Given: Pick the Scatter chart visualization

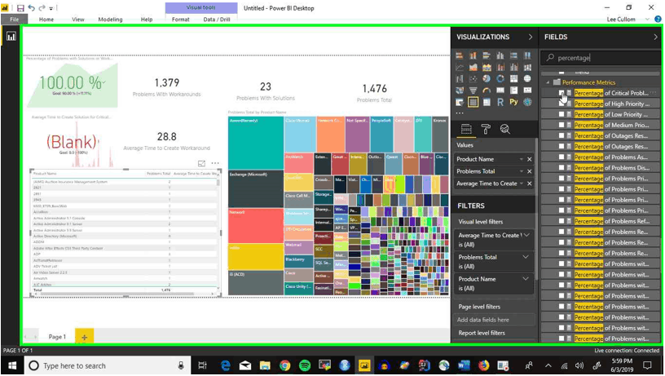Looking at the screenshot, I should click(x=473, y=78).
